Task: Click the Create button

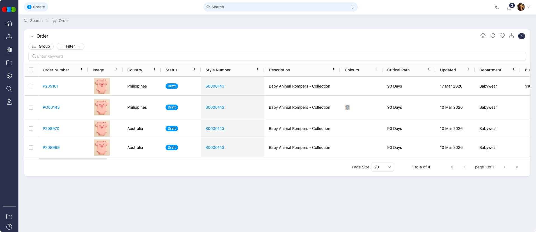Action: point(36,7)
